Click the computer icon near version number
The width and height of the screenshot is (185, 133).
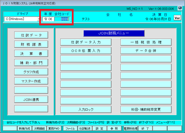tap(180, 8)
